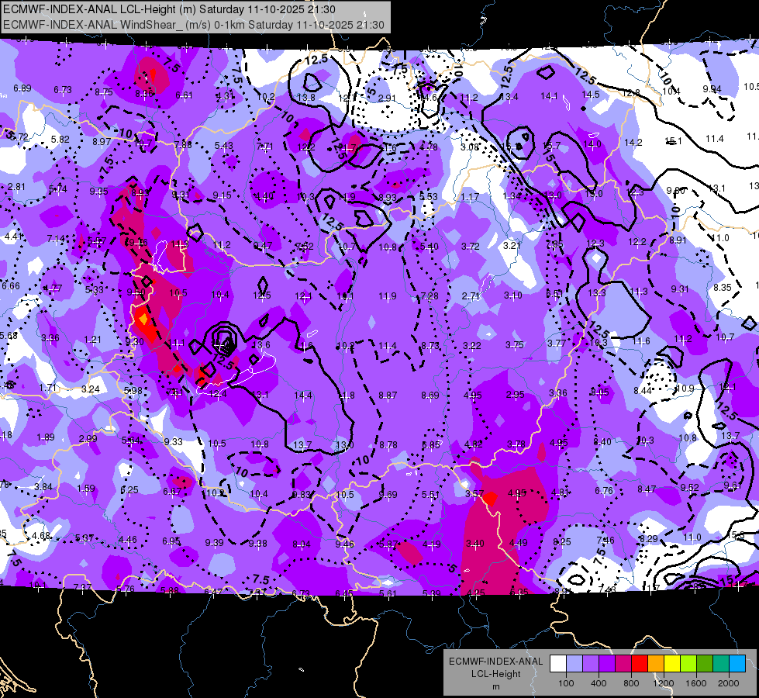The image size is (759, 698).
Task: Click the grid value 2.81
Action: (16, 186)
